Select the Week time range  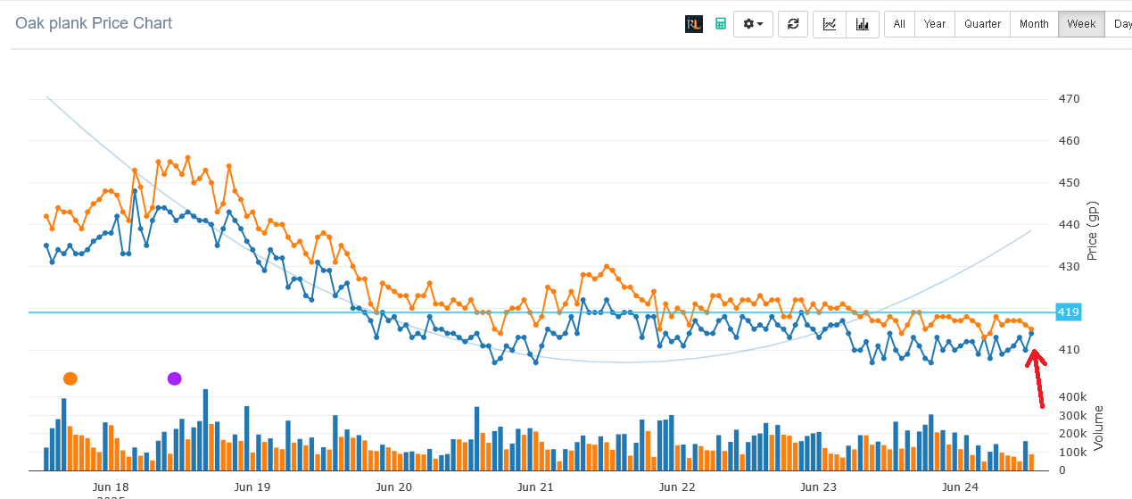click(x=1082, y=24)
